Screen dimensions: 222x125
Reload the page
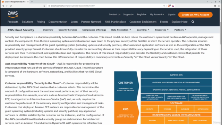11,6
